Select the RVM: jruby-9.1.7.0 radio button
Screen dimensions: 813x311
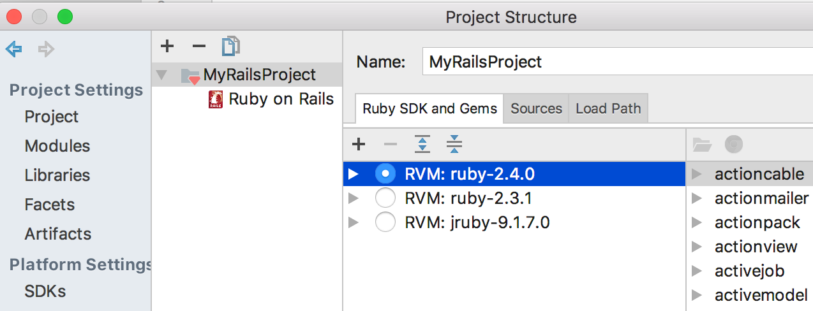tap(385, 222)
